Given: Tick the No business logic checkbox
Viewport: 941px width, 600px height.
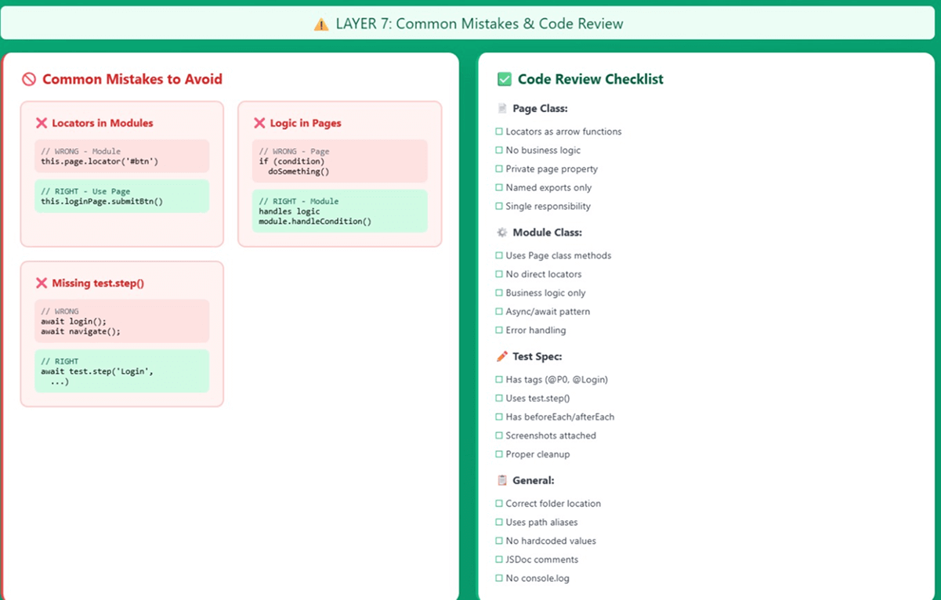Looking at the screenshot, I should [499, 150].
